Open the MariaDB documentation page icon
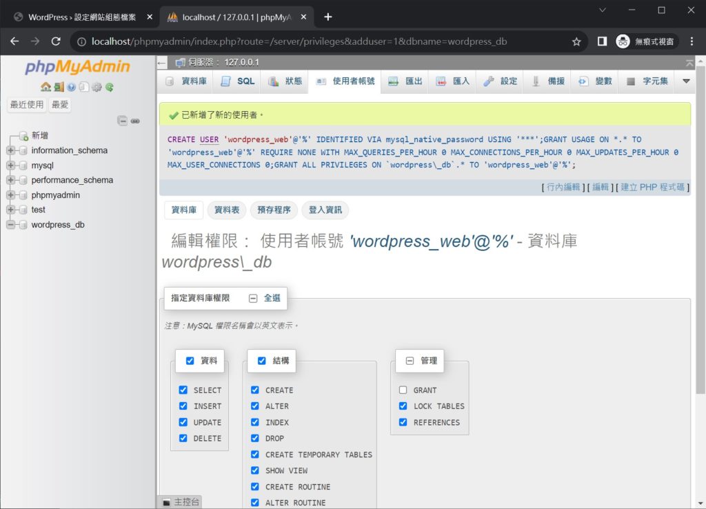The image size is (706, 509). coord(83,87)
